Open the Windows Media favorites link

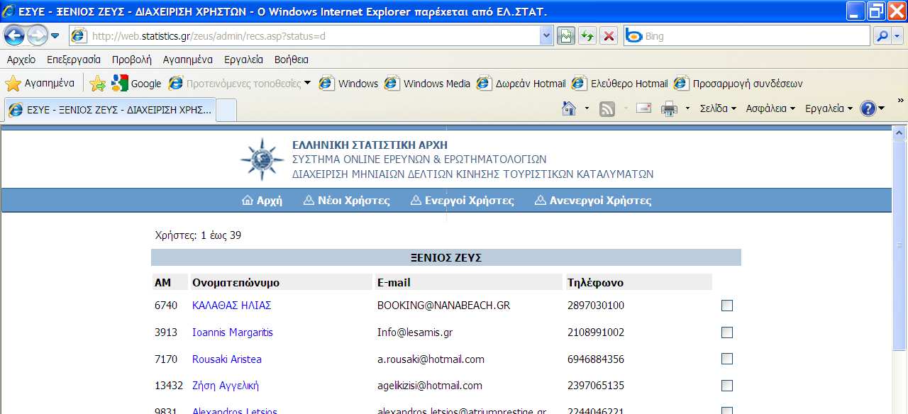click(427, 84)
